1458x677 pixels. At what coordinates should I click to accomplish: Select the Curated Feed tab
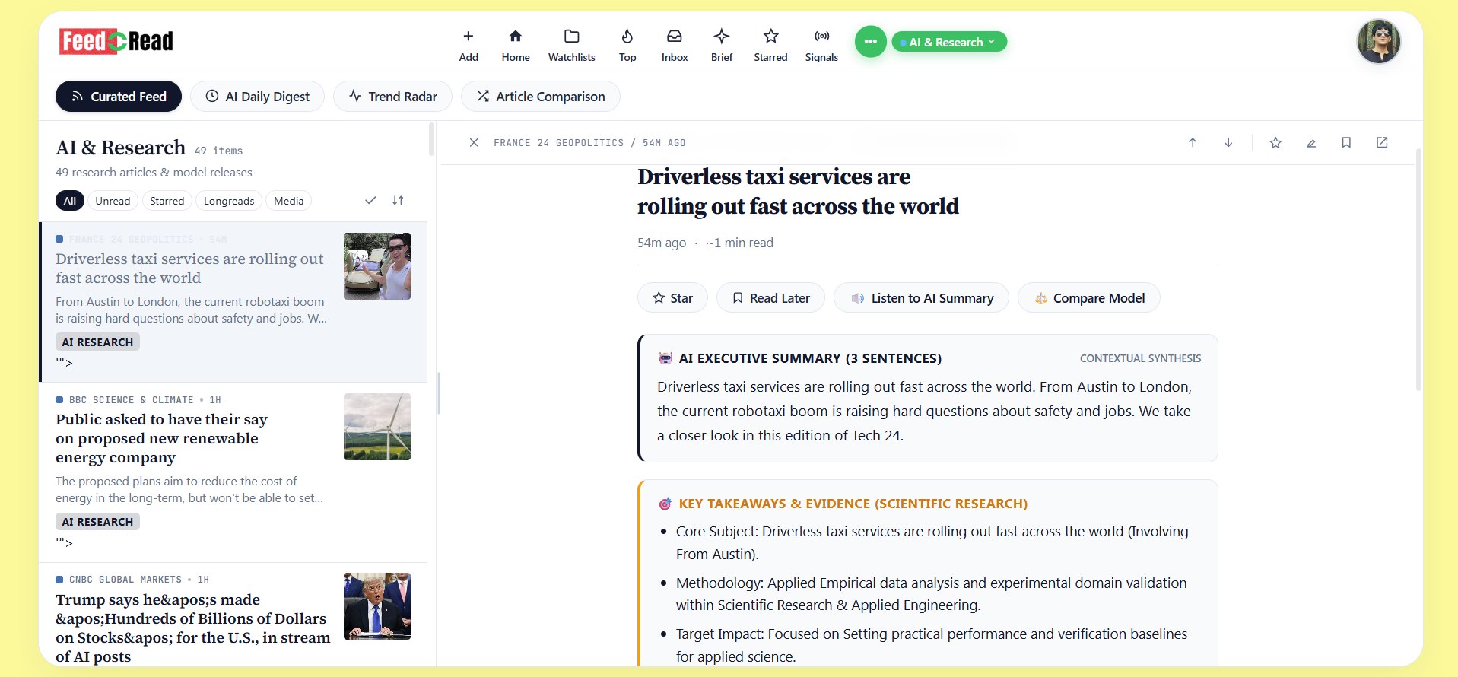[119, 97]
